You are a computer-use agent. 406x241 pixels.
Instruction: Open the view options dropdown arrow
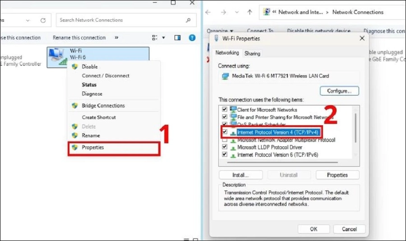click(x=164, y=38)
